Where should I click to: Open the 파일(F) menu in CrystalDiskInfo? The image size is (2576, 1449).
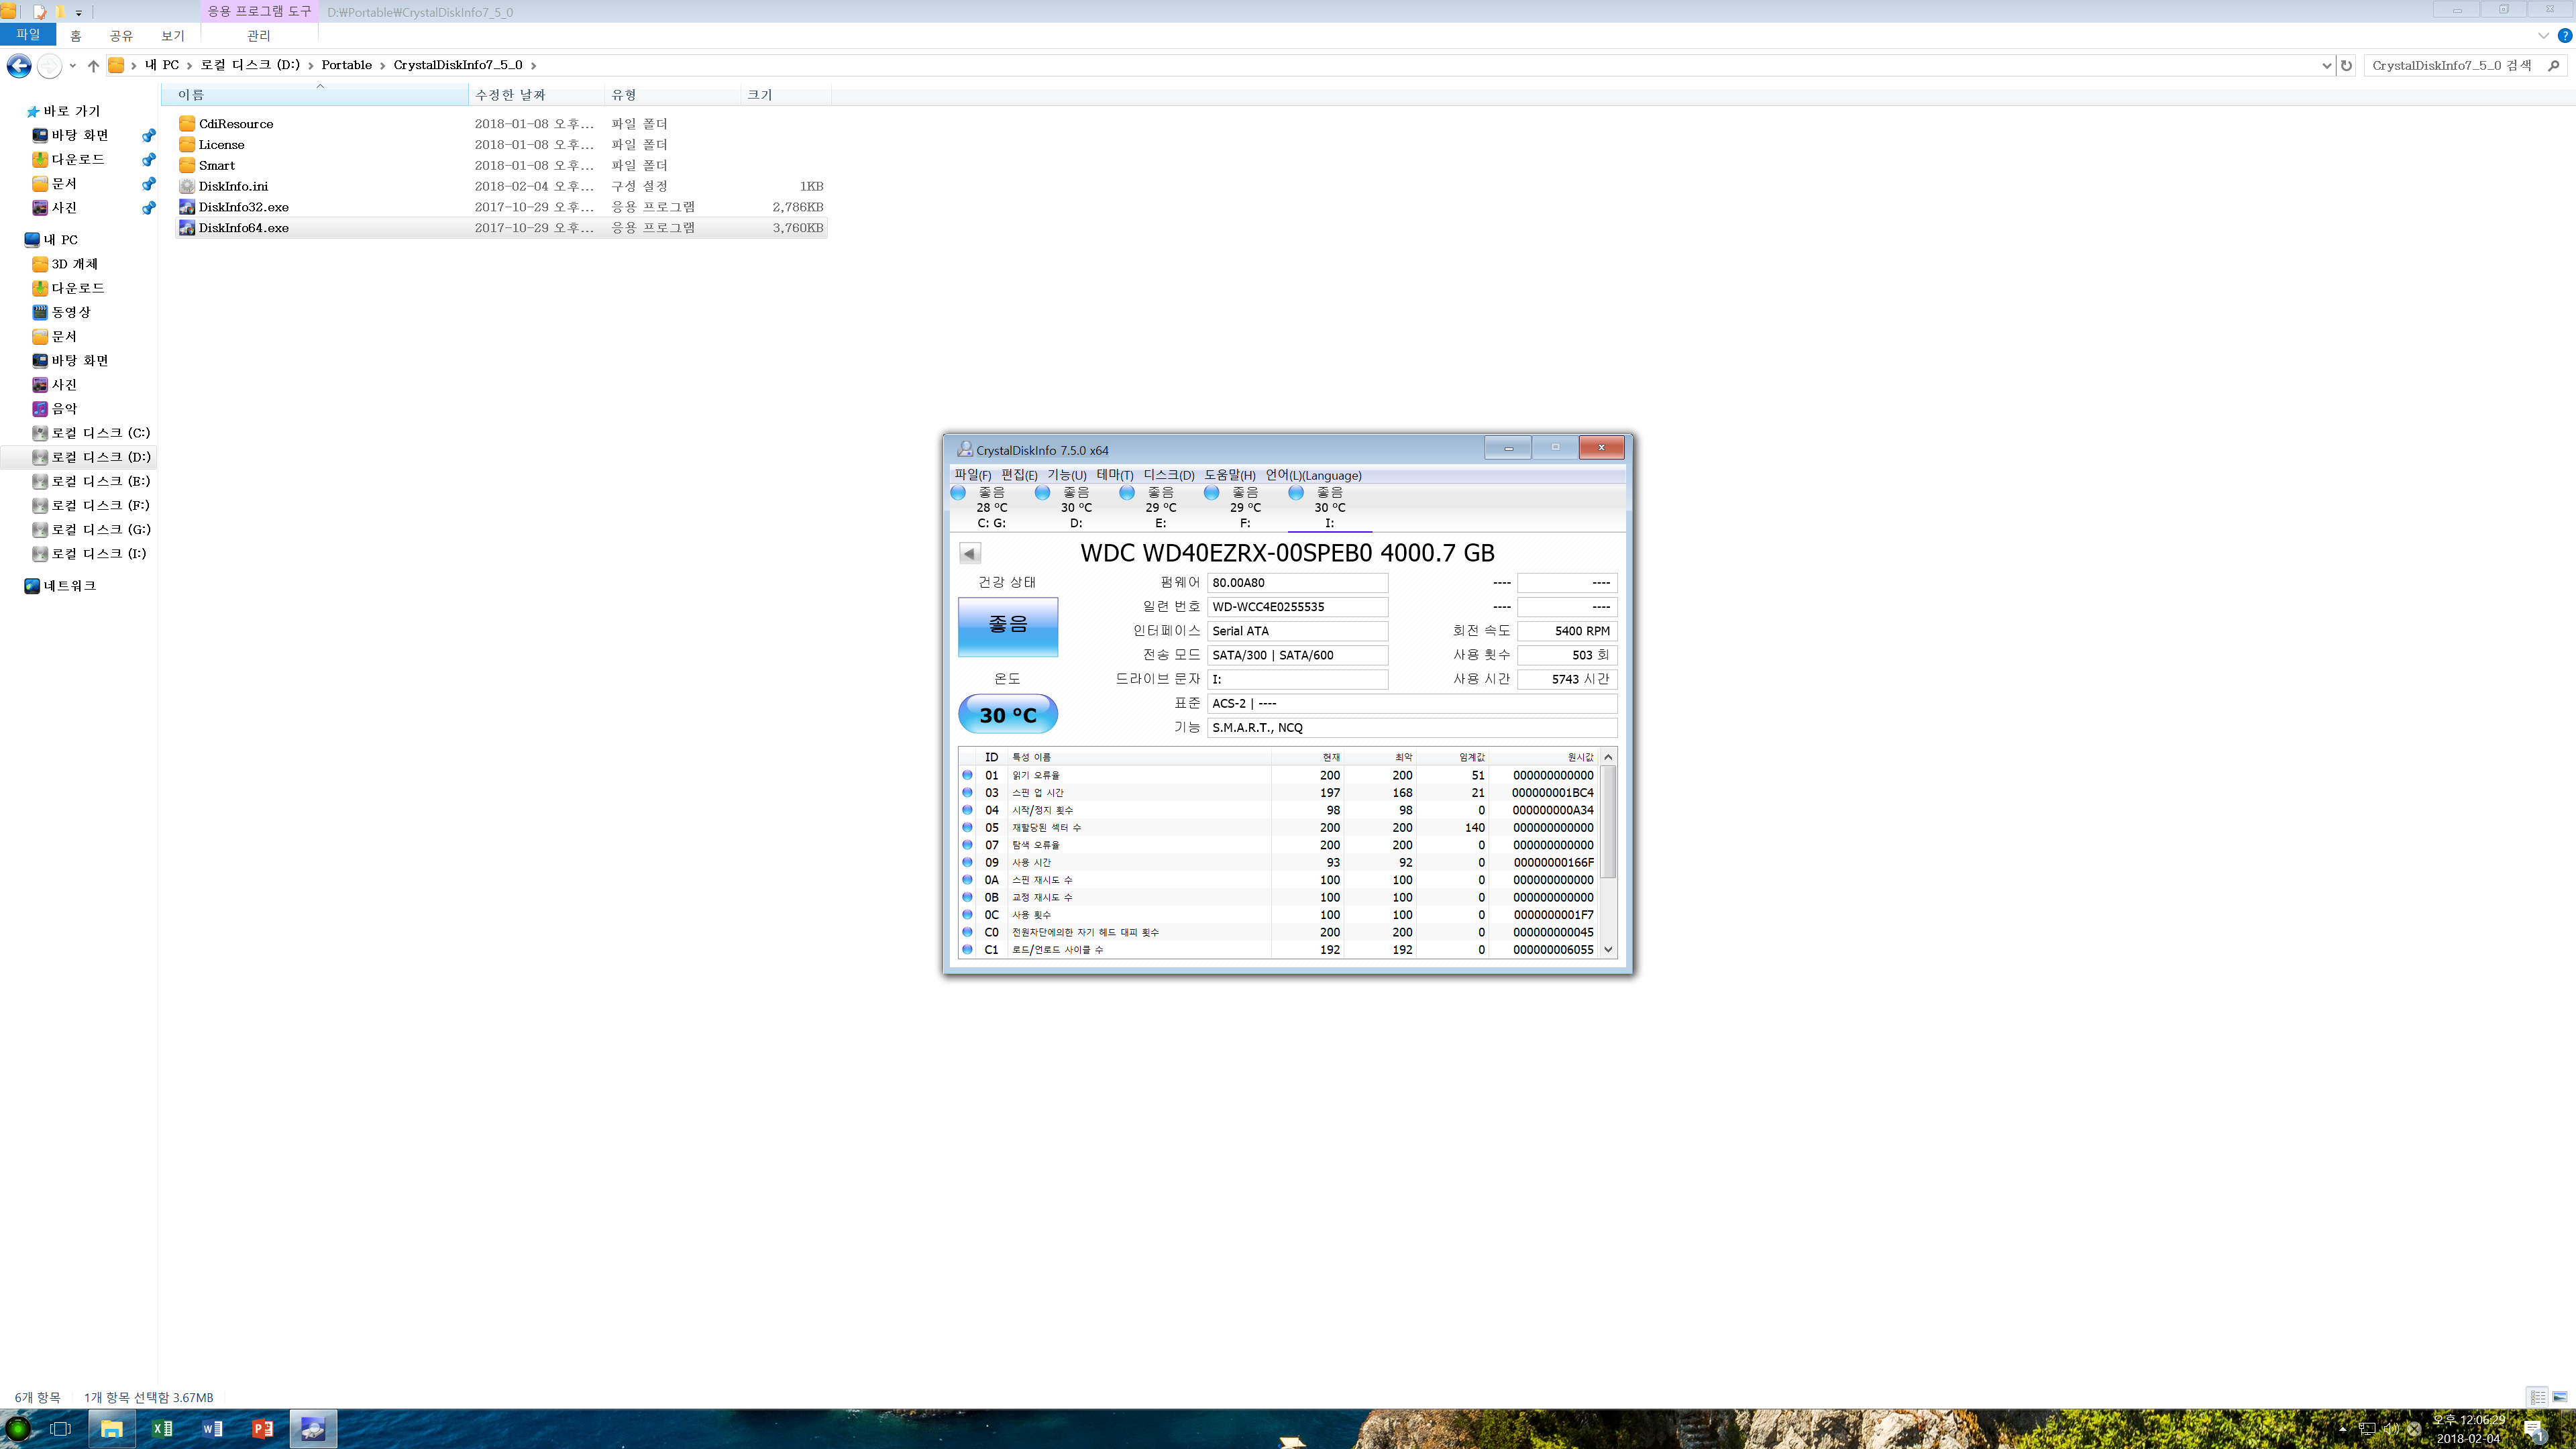pyautogui.click(x=972, y=475)
